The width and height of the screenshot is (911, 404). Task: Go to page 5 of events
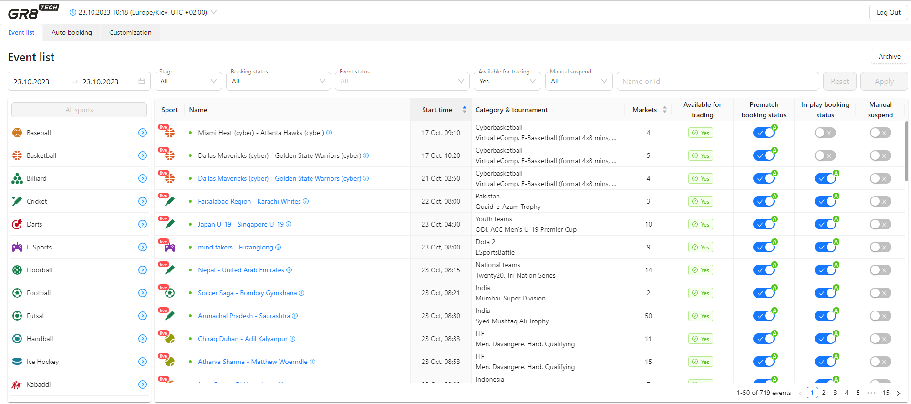tap(858, 393)
